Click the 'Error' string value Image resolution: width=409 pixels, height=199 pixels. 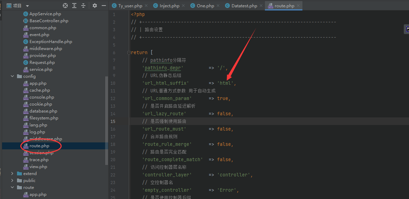[227, 190]
